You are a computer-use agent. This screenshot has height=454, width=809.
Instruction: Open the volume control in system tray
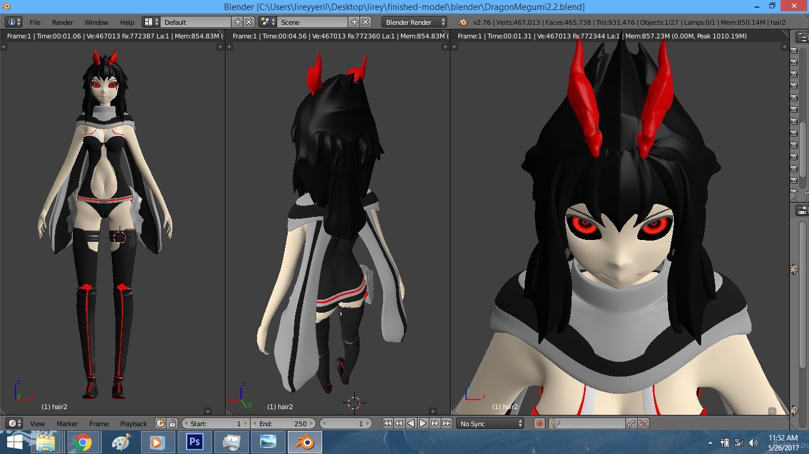coord(753,442)
